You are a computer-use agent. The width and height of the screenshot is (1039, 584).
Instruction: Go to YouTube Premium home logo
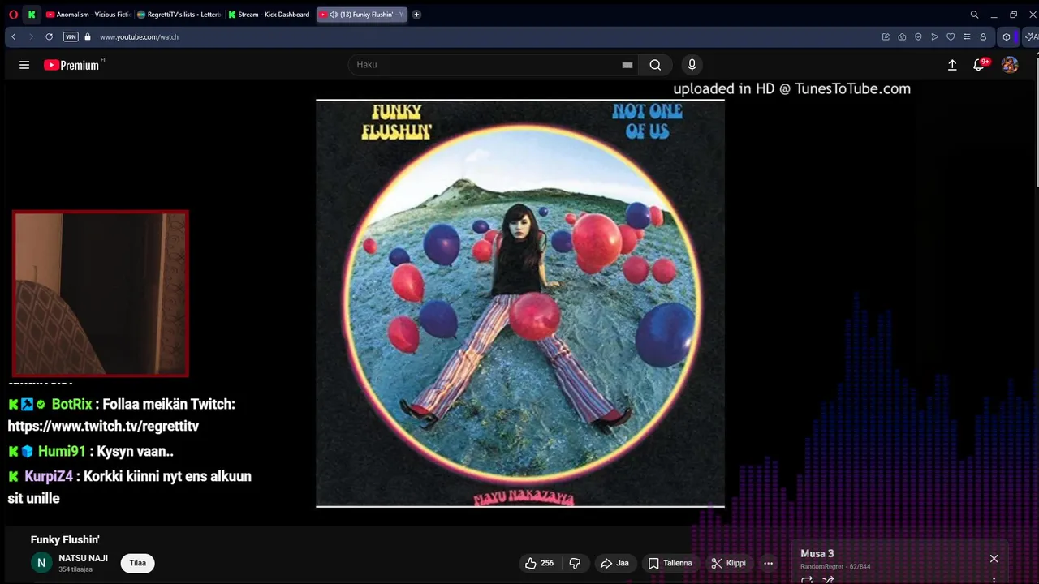pos(71,65)
